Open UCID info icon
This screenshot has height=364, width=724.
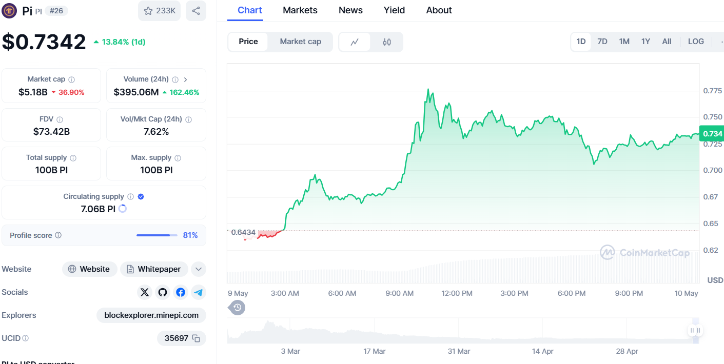click(x=26, y=338)
